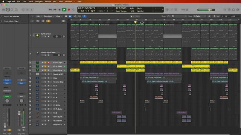Adjust the Synth Group track volume slider

click(x=57, y=36)
